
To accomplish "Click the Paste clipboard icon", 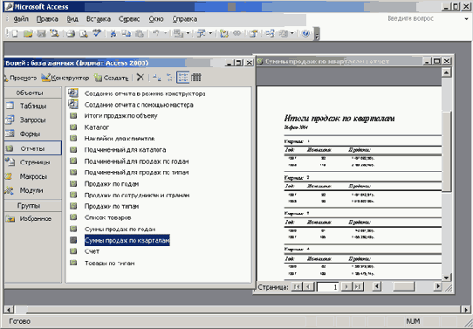I will (140, 34).
